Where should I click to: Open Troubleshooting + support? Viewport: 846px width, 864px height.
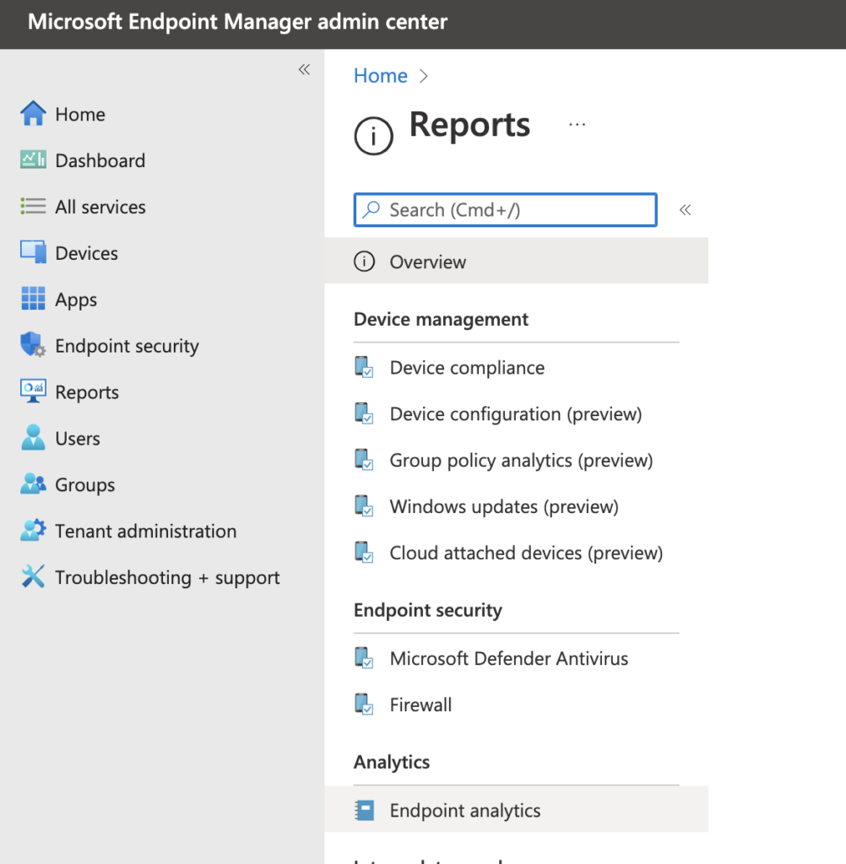tap(168, 577)
